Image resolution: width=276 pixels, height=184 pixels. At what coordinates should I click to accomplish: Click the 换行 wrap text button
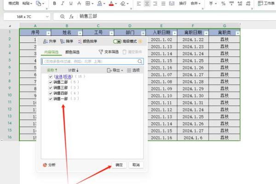183,3
